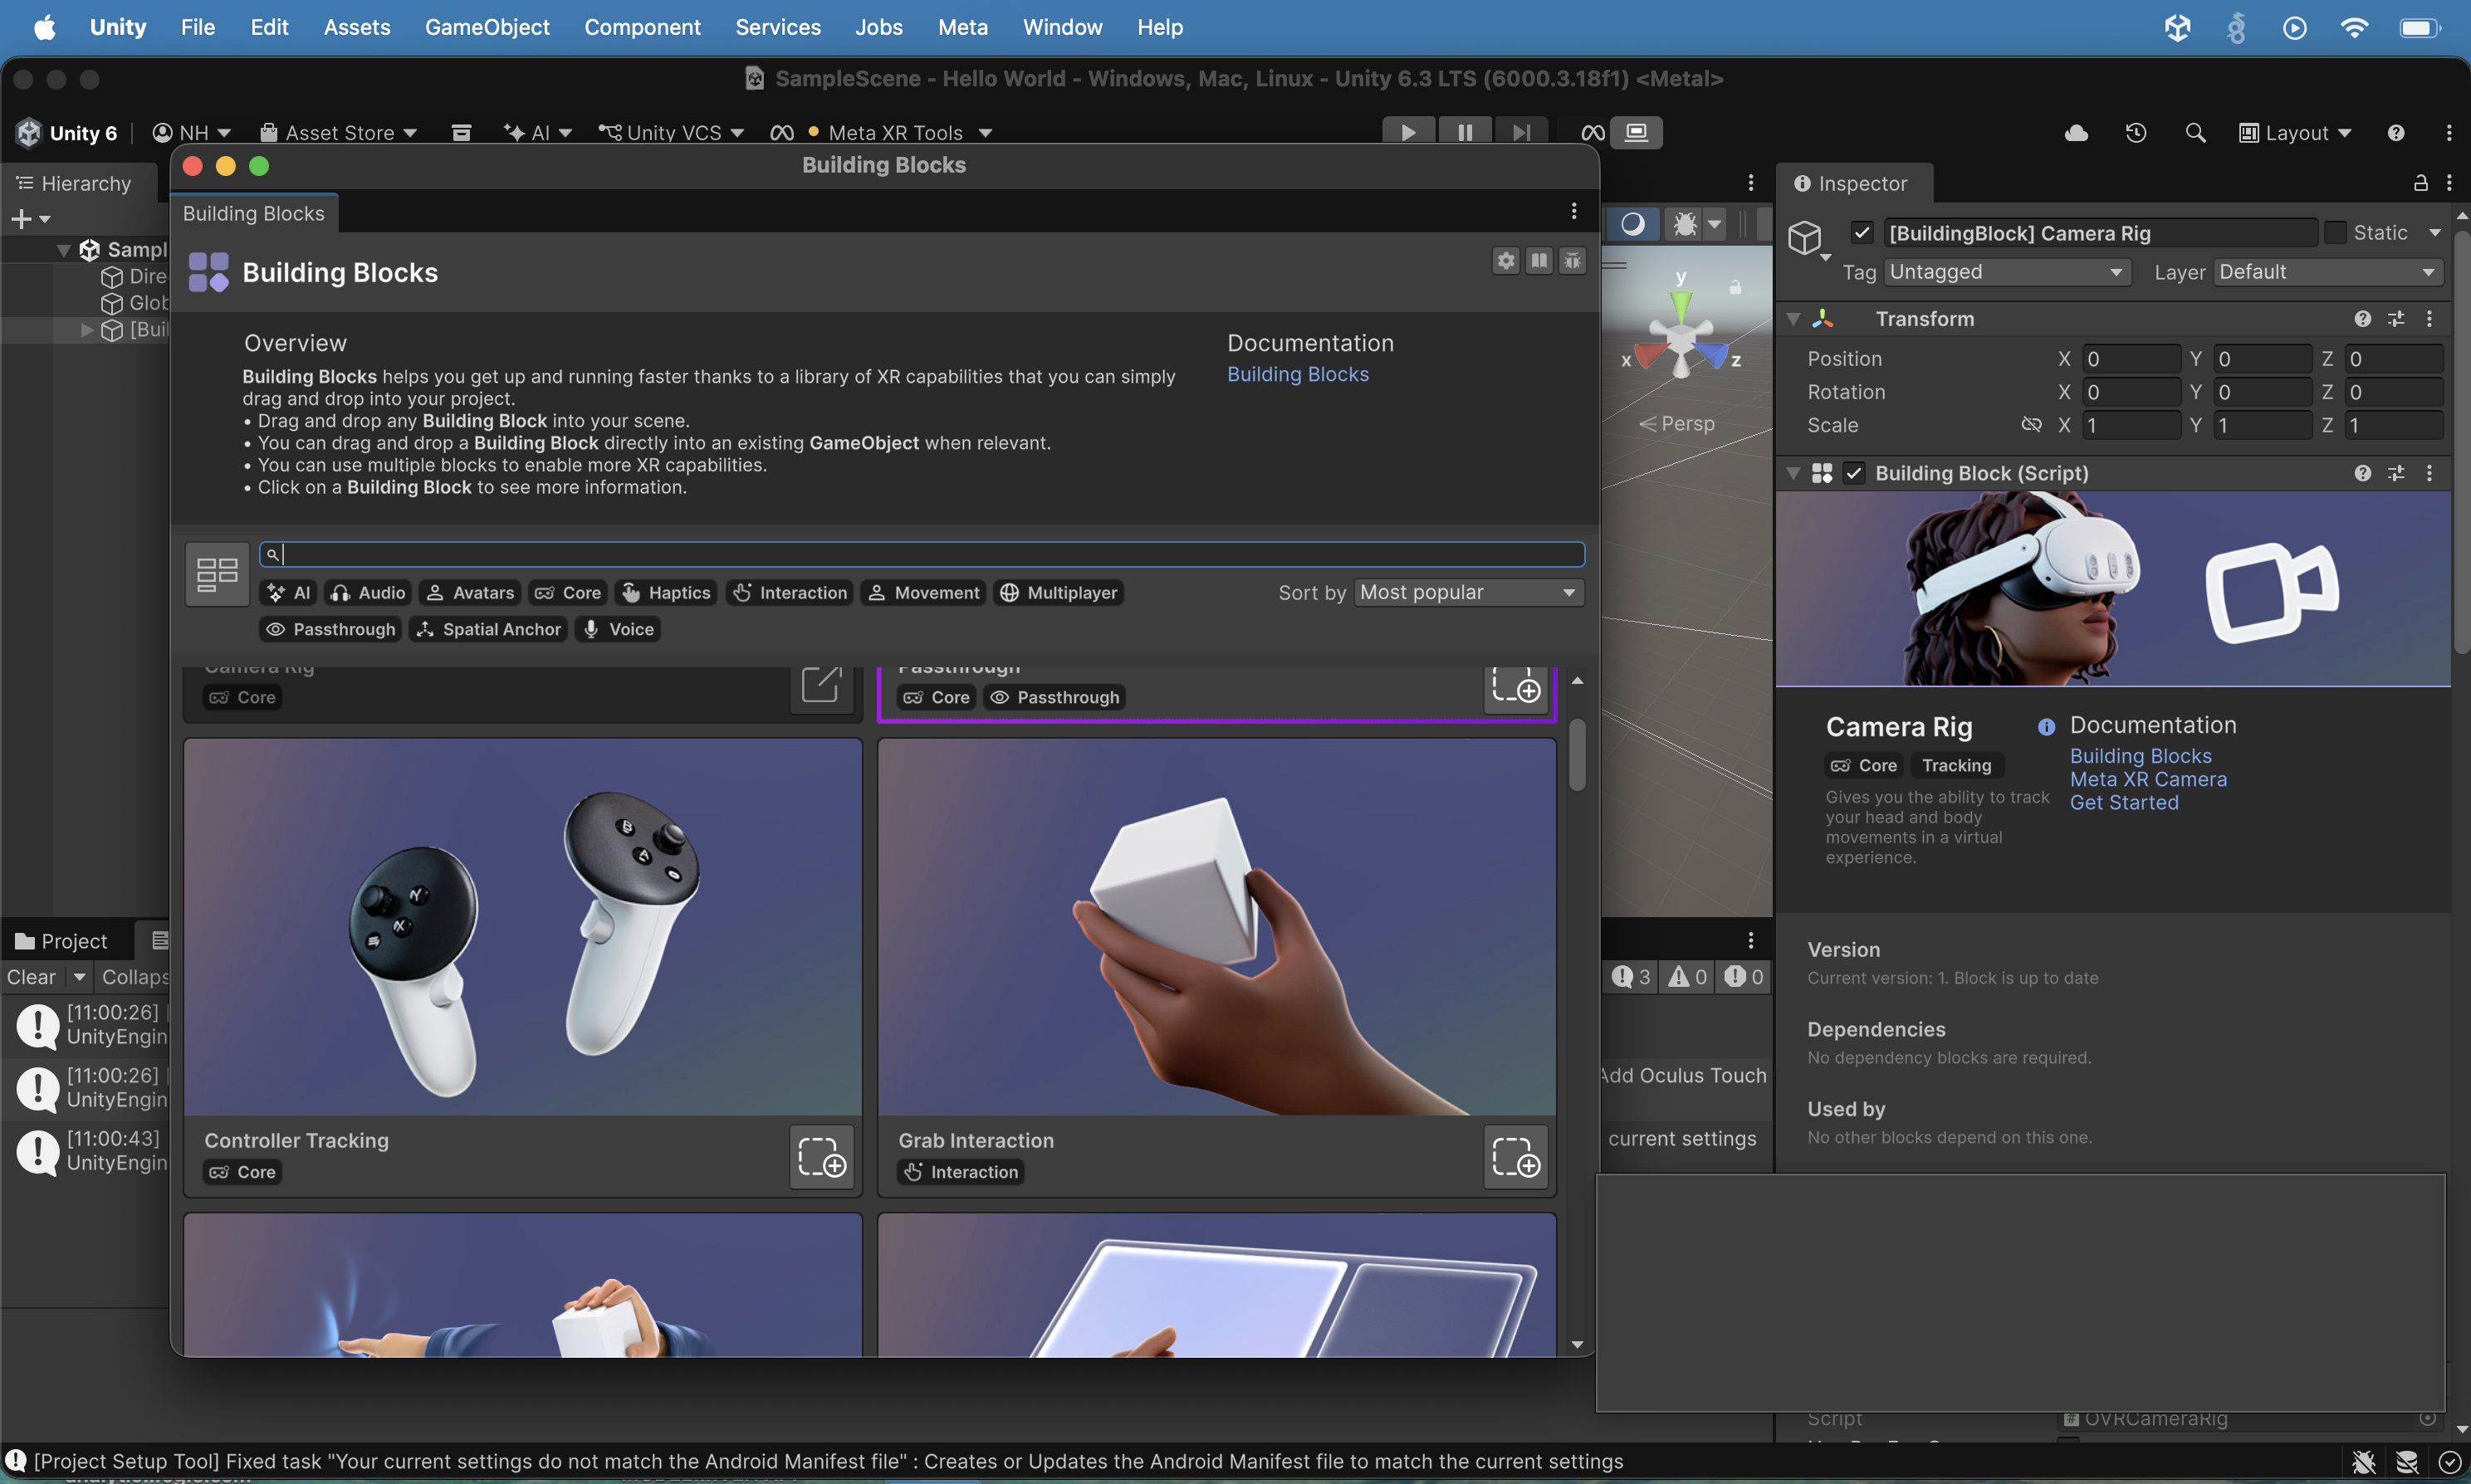Click the Meta logo icon beside Step button

[1593, 132]
